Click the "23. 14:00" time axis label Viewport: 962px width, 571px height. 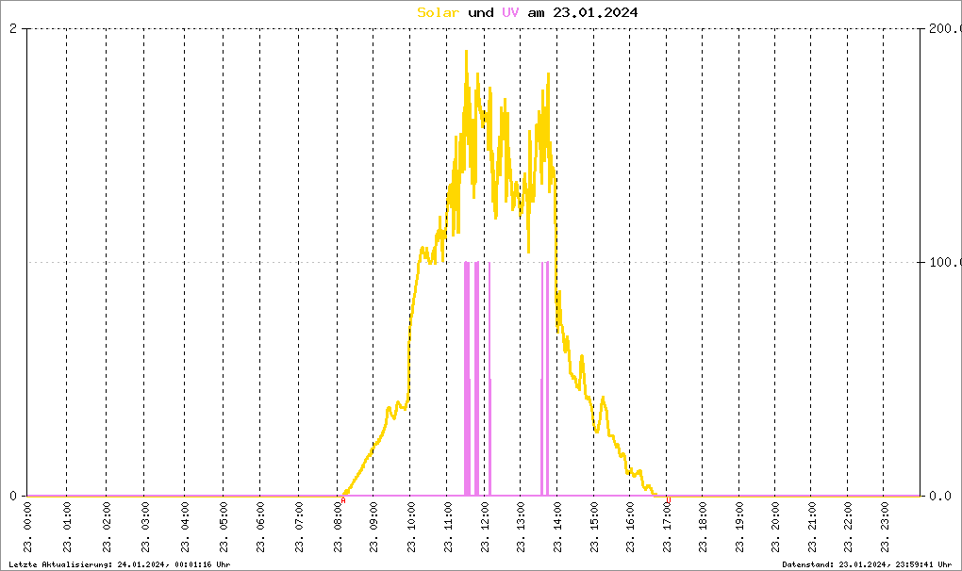(x=557, y=528)
